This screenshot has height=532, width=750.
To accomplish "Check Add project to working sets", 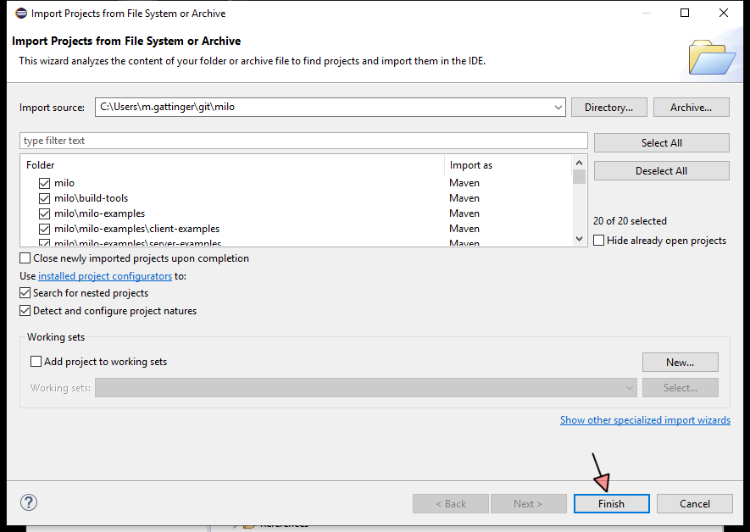I will tap(36, 362).
